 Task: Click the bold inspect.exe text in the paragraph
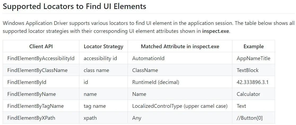(215, 31)
